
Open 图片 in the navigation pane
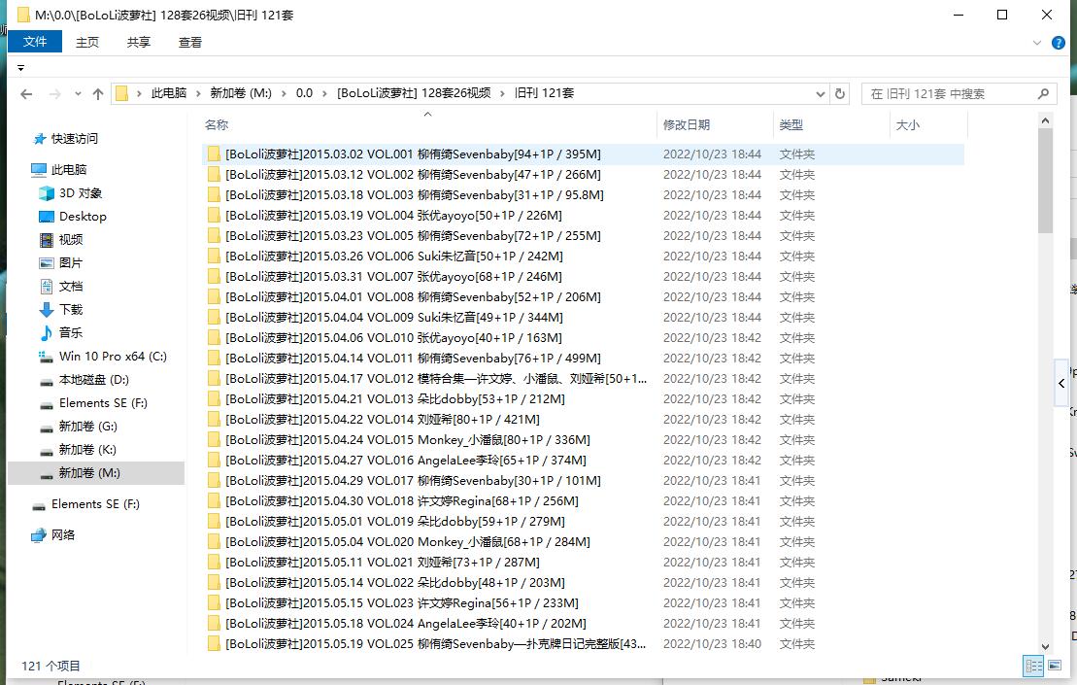71,263
